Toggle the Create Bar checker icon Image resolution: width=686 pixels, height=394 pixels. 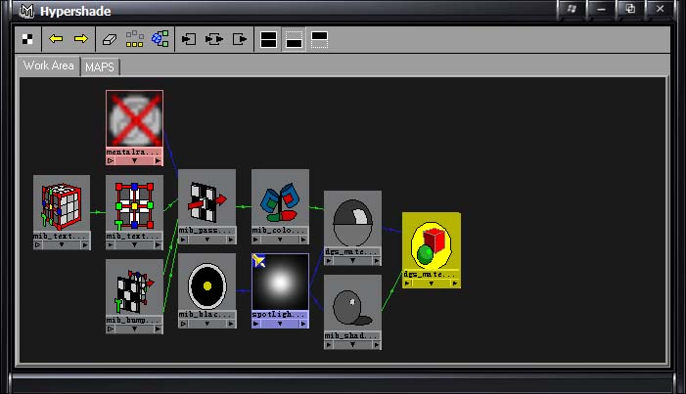[28, 40]
